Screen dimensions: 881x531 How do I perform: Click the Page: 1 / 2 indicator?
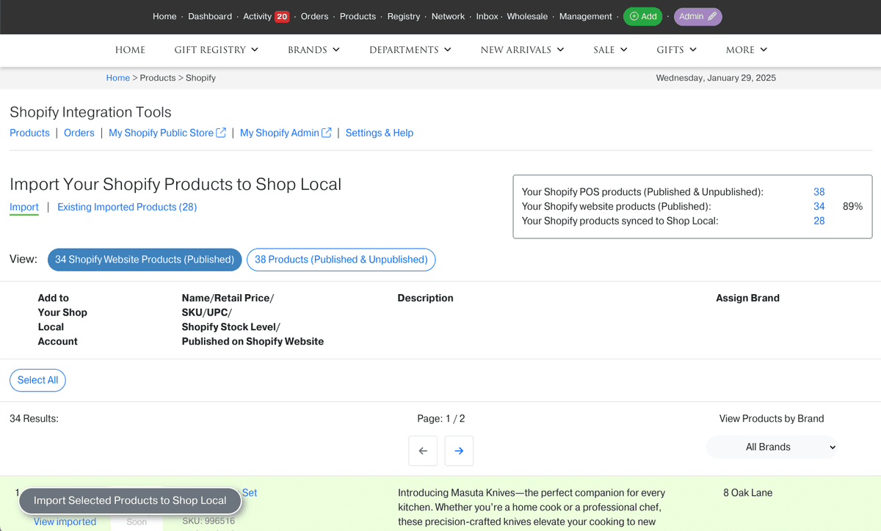[x=441, y=419]
